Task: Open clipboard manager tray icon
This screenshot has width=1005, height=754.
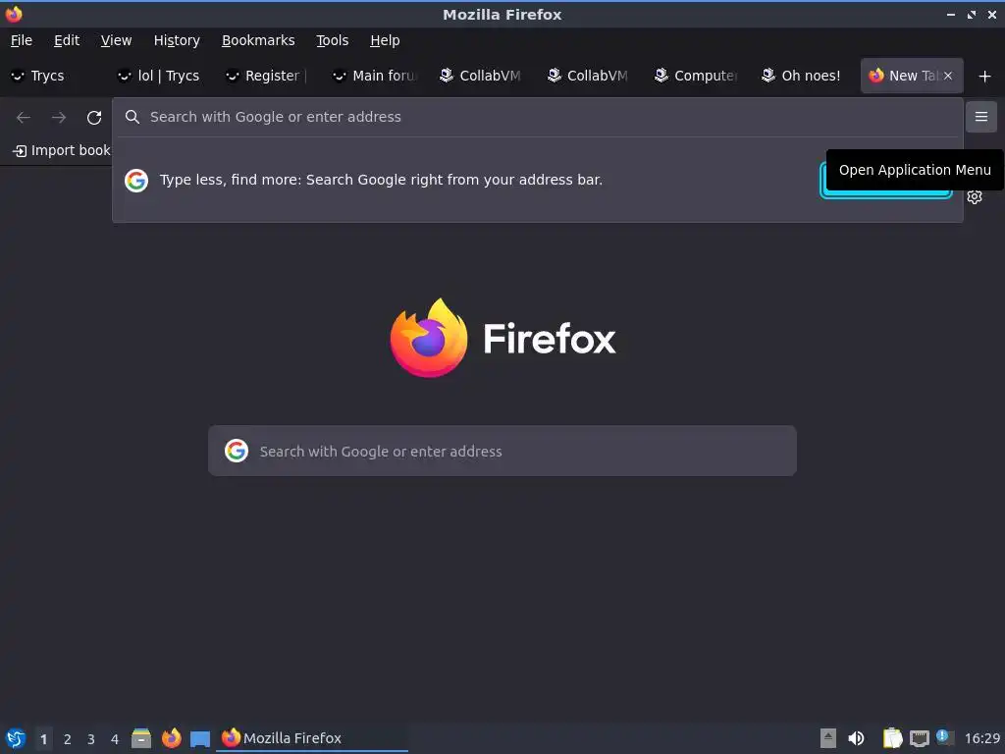Action: point(892,738)
